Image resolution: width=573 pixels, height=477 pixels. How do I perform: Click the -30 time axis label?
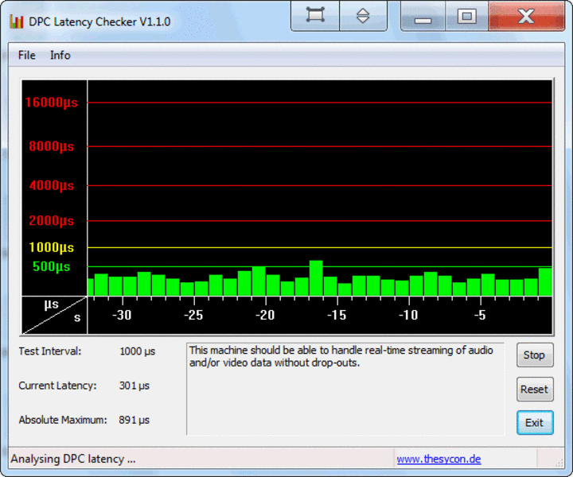click(x=122, y=315)
